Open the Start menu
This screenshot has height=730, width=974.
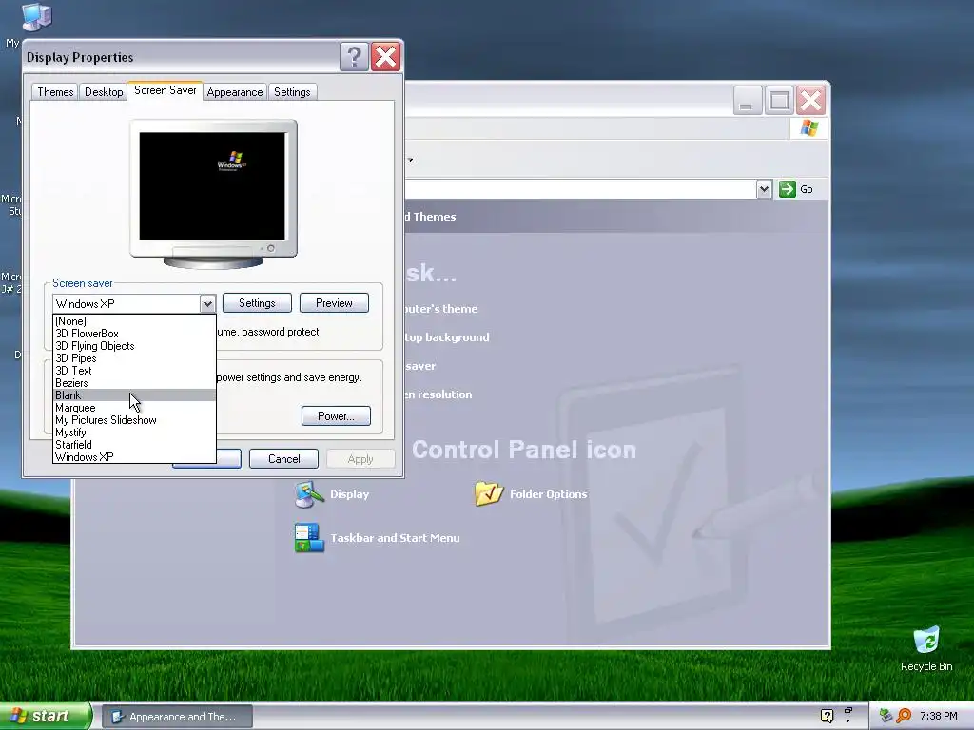pyautogui.click(x=46, y=716)
